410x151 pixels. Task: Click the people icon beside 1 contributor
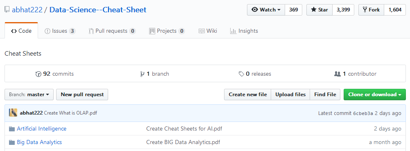[x=338, y=74]
